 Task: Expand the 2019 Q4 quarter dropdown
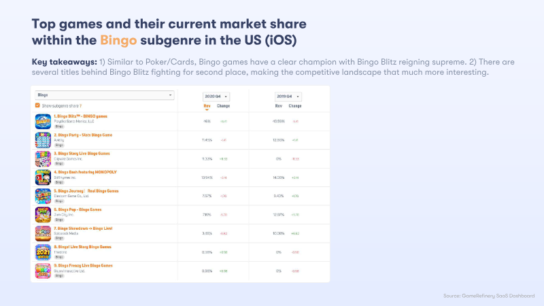coord(288,97)
